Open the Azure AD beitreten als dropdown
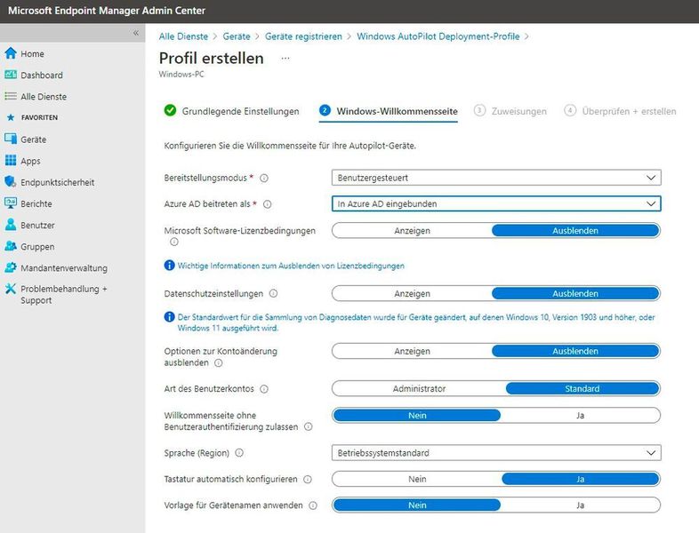 [496, 204]
